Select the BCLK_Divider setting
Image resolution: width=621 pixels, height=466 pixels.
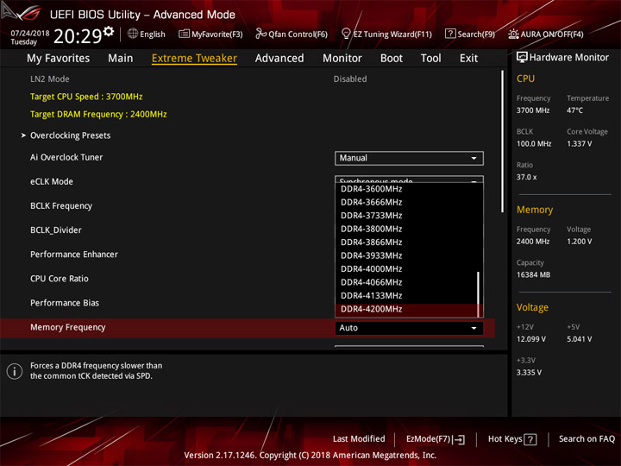point(56,230)
